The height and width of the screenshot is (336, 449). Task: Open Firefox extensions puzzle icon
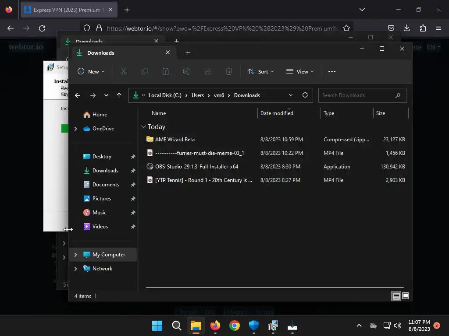coord(423,28)
